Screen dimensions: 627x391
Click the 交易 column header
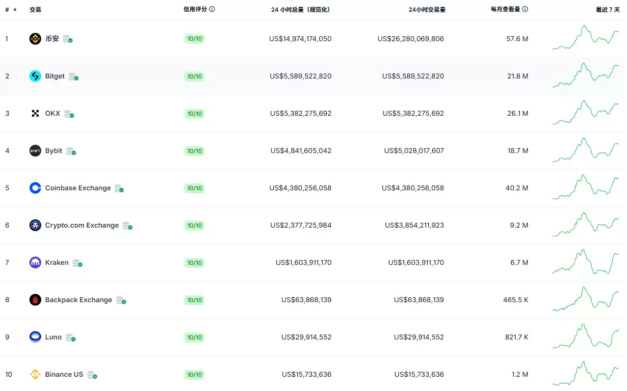pos(35,9)
